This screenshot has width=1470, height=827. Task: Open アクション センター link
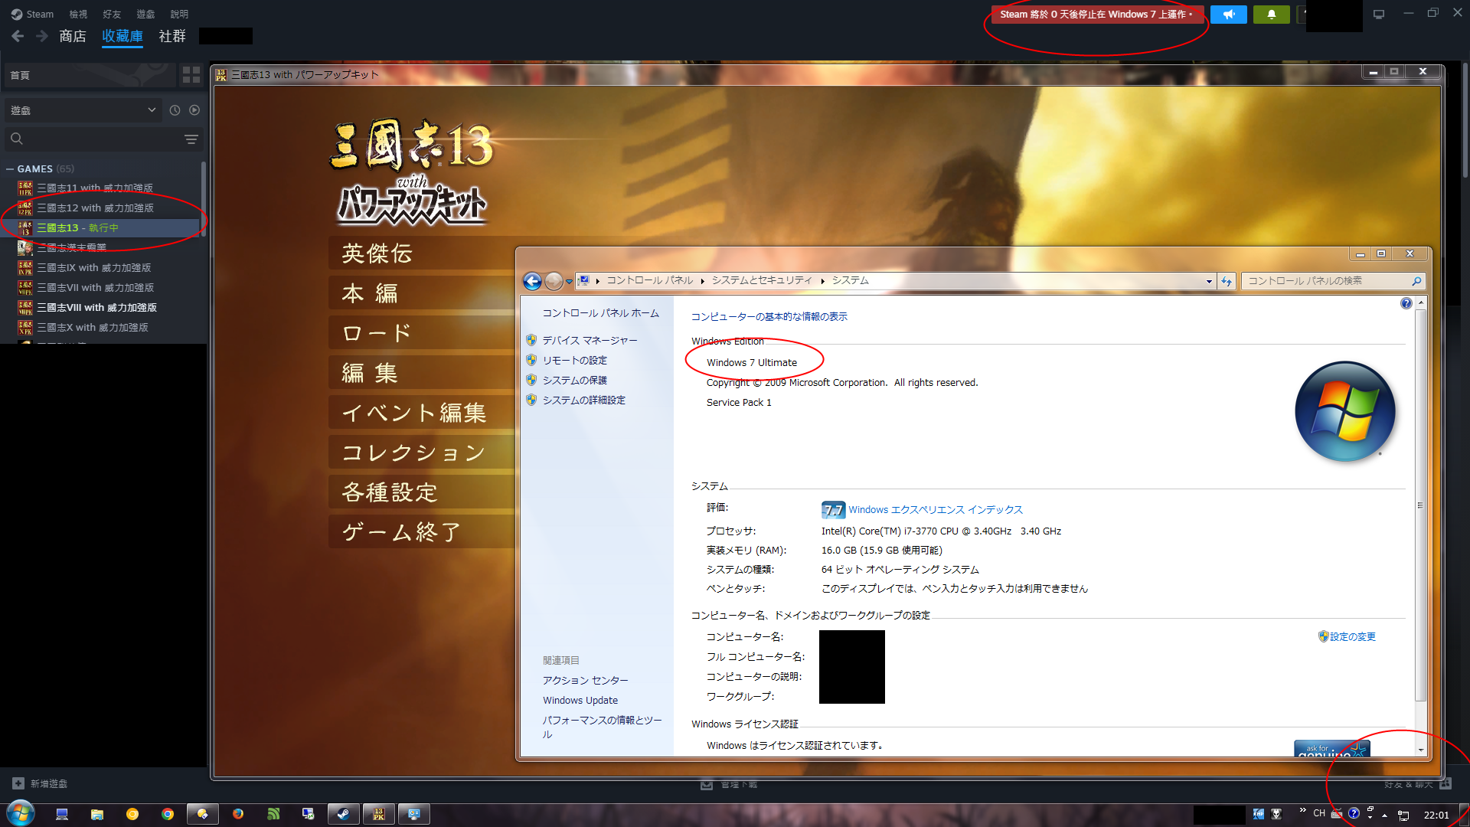click(585, 680)
